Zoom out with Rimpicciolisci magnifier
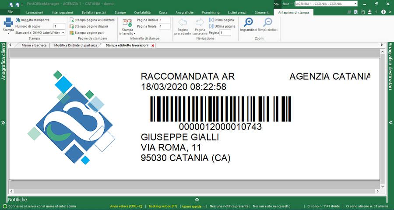This screenshot has height=210, width=394. [x=267, y=22]
